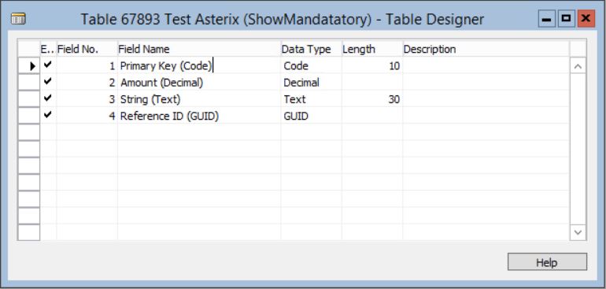Select the row marker arrow for Primary Key
Viewport: 606px width, 289px height.
coord(32,66)
